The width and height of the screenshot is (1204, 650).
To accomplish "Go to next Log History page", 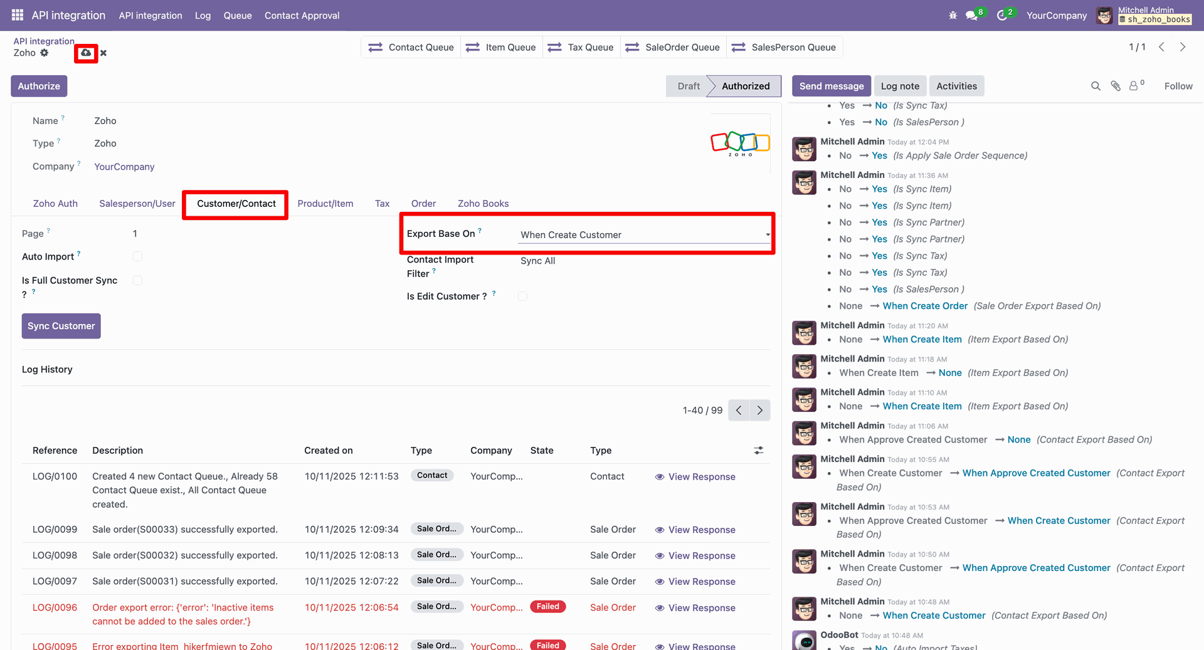I will coord(760,411).
